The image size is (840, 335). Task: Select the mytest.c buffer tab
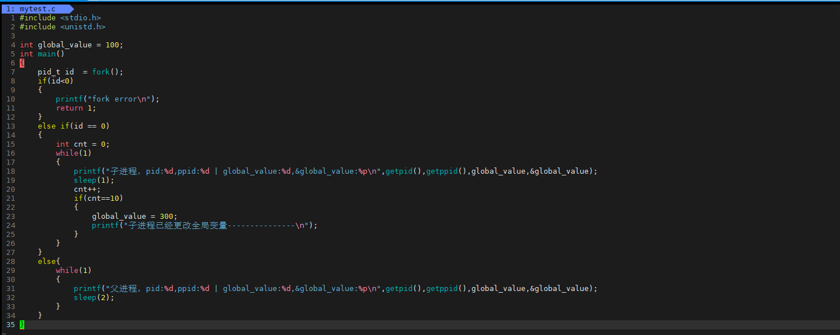36,9
